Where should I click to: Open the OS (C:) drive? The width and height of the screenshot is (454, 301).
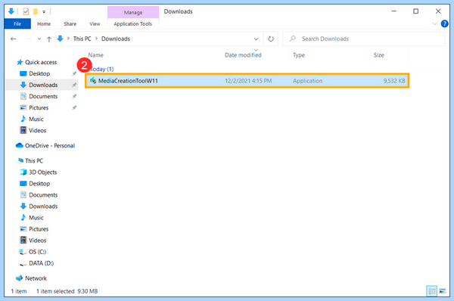[x=37, y=252]
